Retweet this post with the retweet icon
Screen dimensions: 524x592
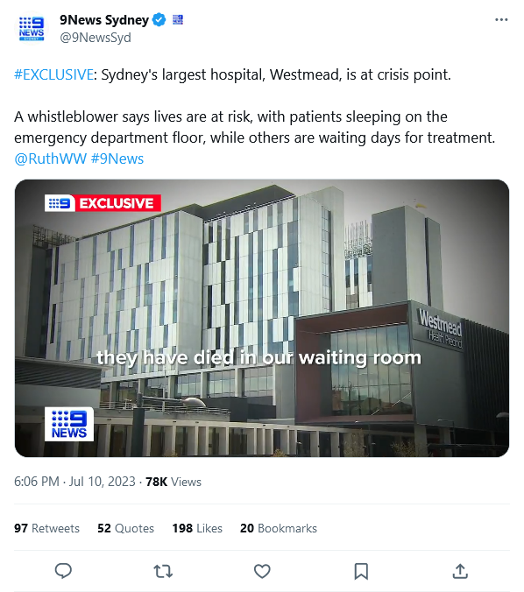(x=163, y=571)
